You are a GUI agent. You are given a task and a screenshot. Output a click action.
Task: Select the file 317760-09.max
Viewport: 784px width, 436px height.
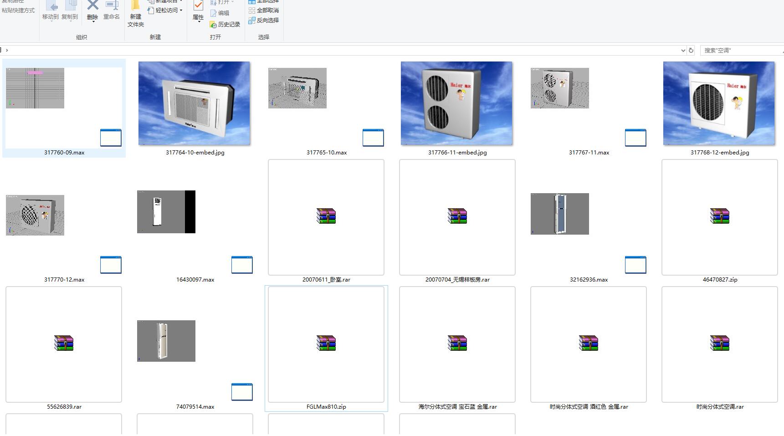pyautogui.click(x=64, y=108)
